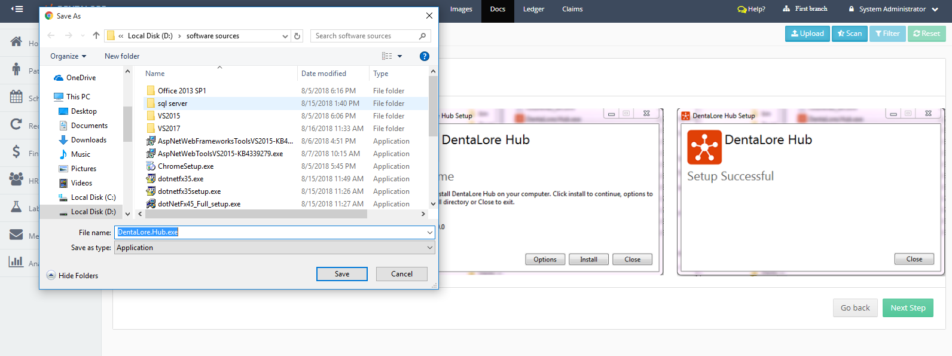Open the Claims tab
952x356 pixels.
(572, 9)
